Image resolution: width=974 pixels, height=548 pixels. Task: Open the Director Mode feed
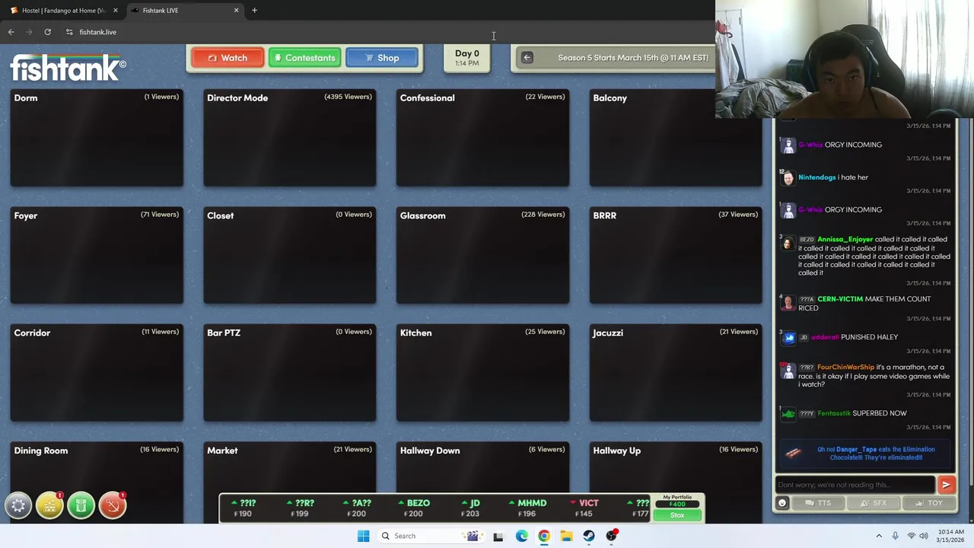click(x=289, y=138)
